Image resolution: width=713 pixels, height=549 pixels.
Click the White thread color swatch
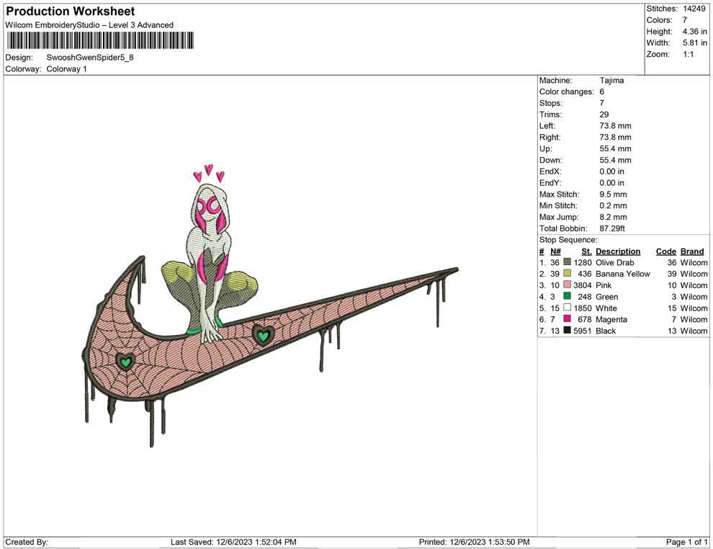(x=567, y=308)
